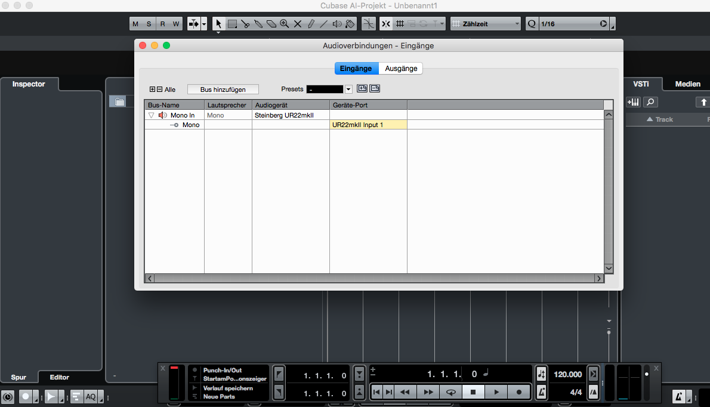Select the Zoom magnifier tool
Image resolution: width=710 pixels, height=407 pixels.
pyautogui.click(x=285, y=23)
